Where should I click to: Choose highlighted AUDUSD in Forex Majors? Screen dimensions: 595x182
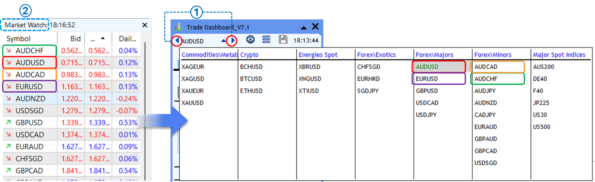(427, 67)
